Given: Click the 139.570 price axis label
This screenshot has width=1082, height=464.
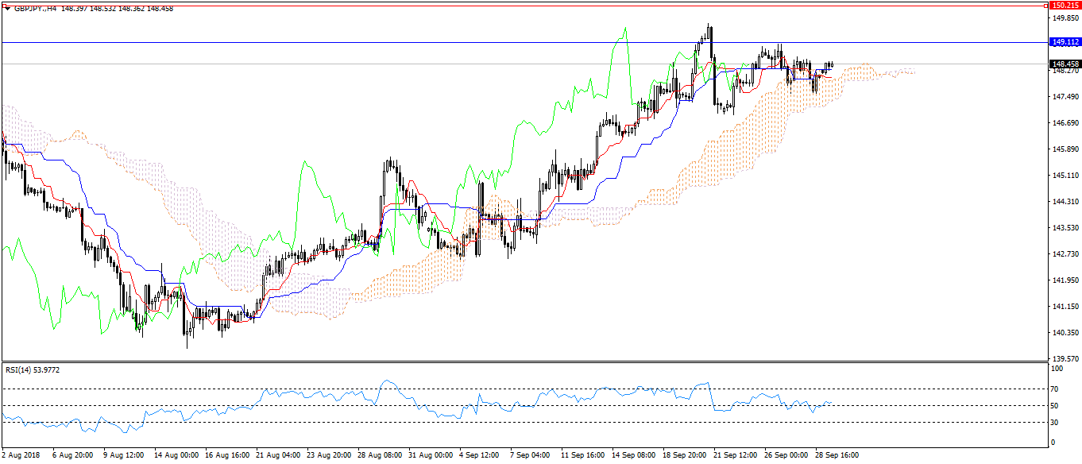Looking at the screenshot, I should pyautogui.click(x=1065, y=359).
